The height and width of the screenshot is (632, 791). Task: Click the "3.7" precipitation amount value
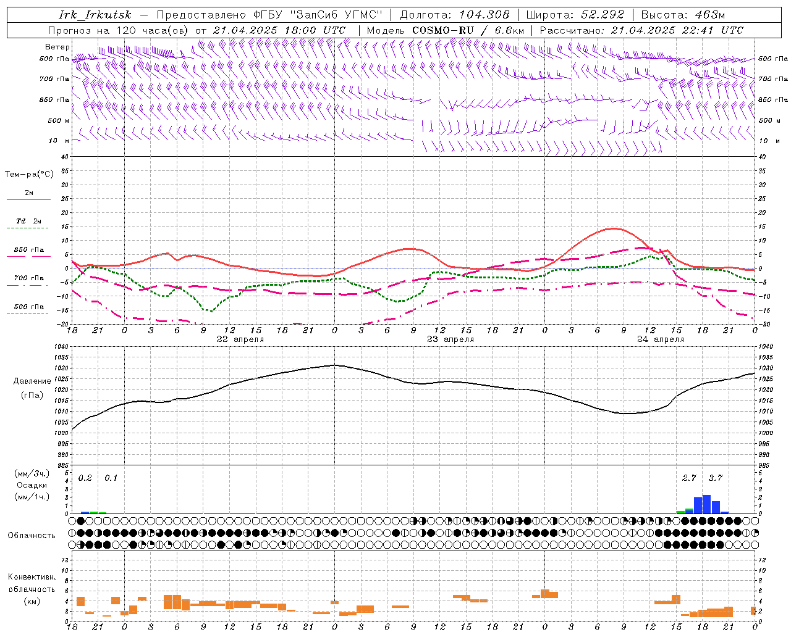coord(715,478)
